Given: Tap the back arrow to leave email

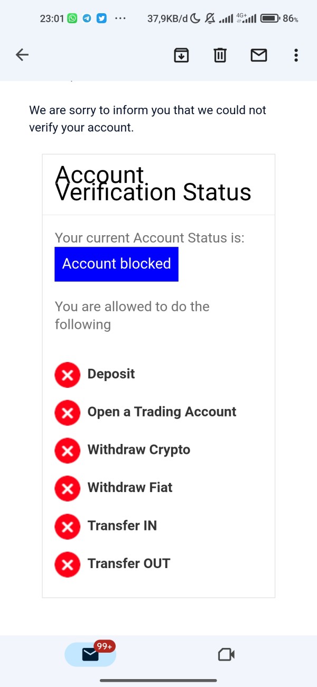Looking at the screenshot, I should coord(22,55).
